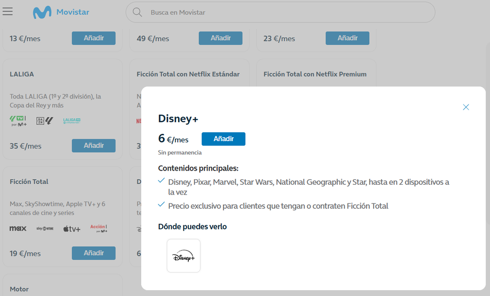Click the Apple TV+ logo icon
Image resolution: width=490 pixels, height=296 pixels.
click(72, 229)
